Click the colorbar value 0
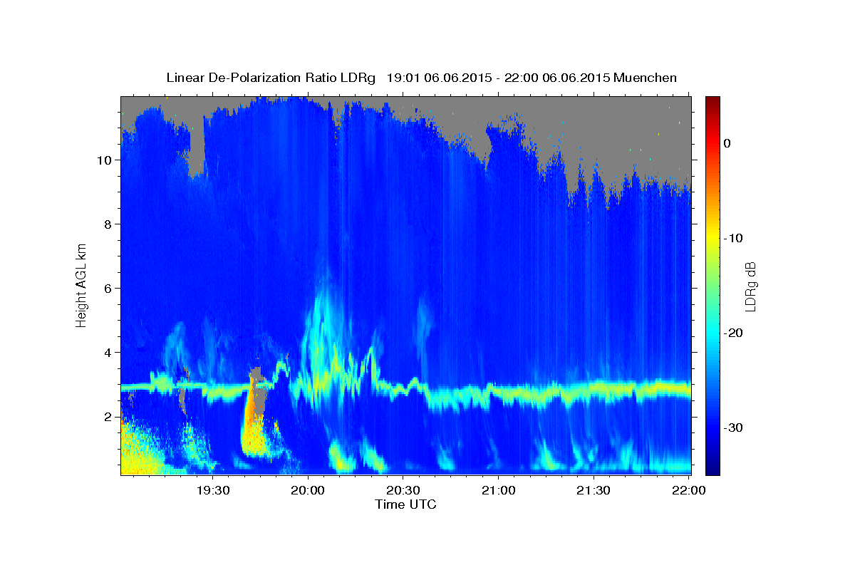Viewport: 855px width, 570px height. [727, 143]
